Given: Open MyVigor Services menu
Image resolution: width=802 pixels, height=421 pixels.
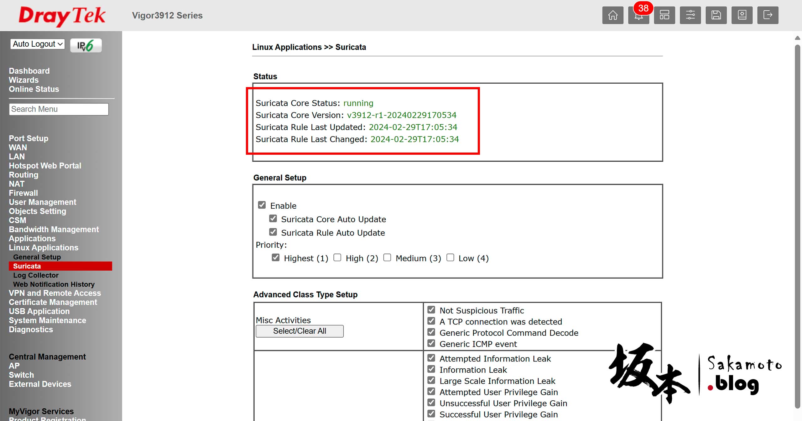Looking at the screenshot, I should (x=41, y=411).
